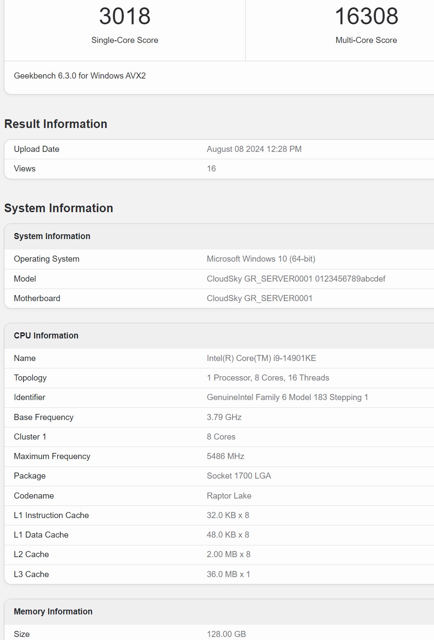
Task: Click the Microsoft Windows 10 (64-bit) value
Action: click(x=261, y=259)
